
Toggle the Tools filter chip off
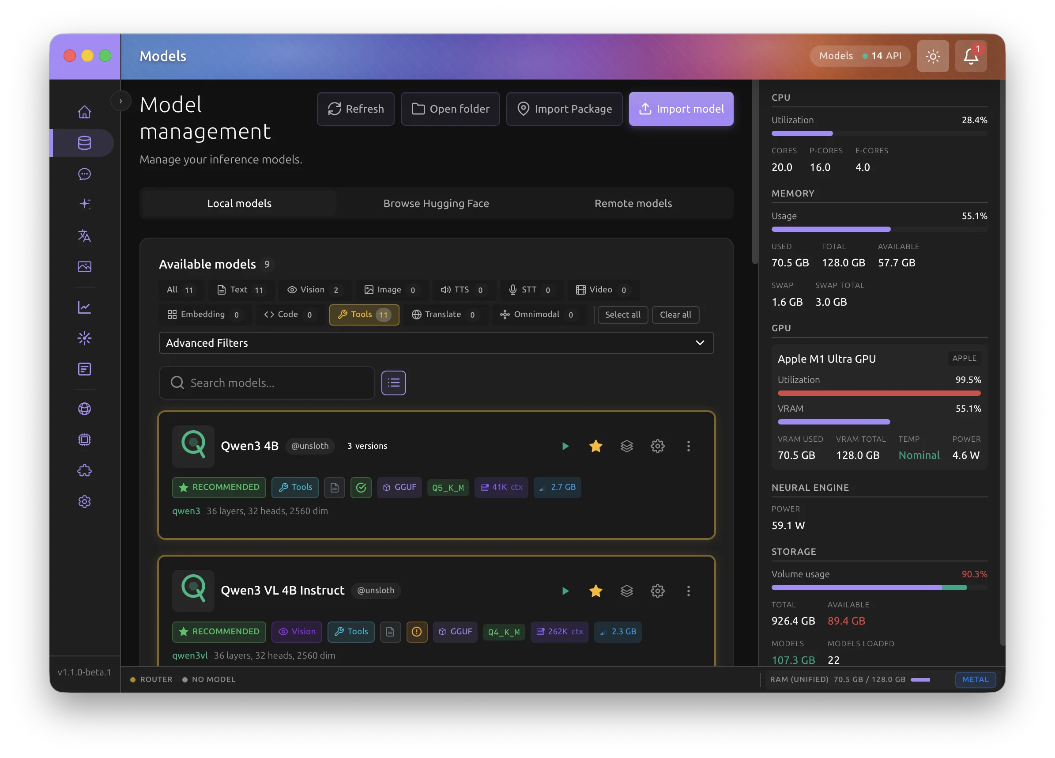pyautogui.click(x=364, y=315)
